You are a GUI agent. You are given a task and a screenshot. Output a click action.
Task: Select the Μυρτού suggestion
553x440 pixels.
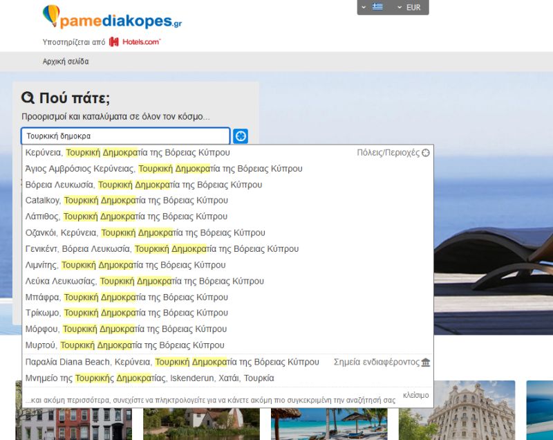(x=227, y=345)
